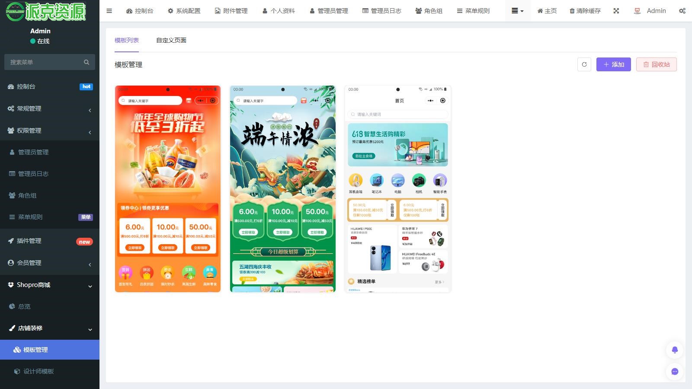Screen dimensions: 692x389
Task: Switch to the 自定义页面 tab
Action: click(171, 40)
